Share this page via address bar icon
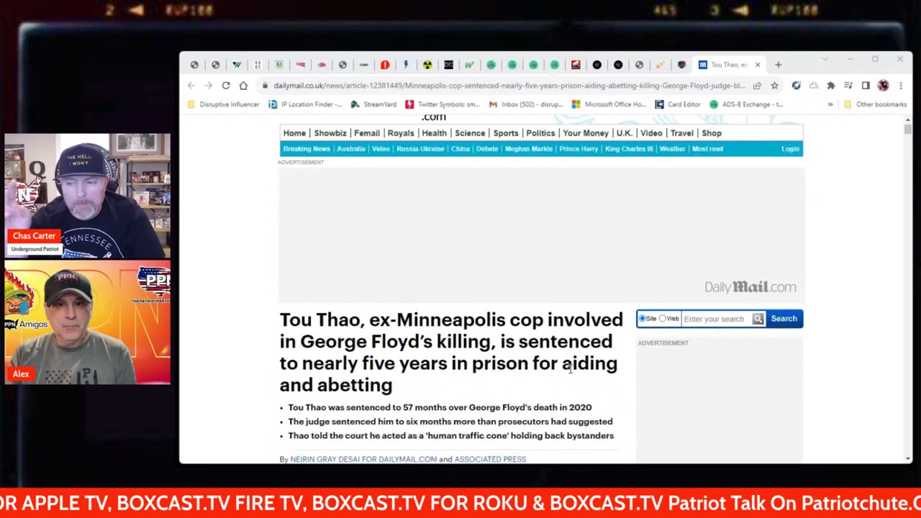921x518 pixels. coord(757,86)
